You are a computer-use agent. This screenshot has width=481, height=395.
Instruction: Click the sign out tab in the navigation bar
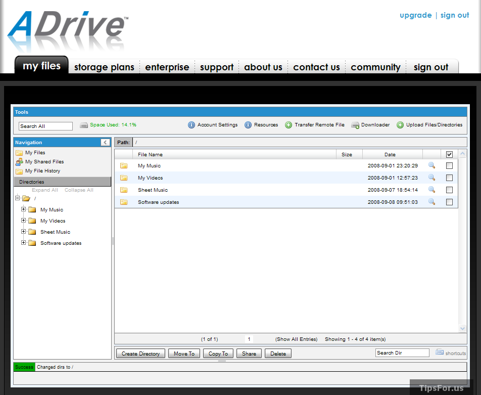click(x=431, y=67)
